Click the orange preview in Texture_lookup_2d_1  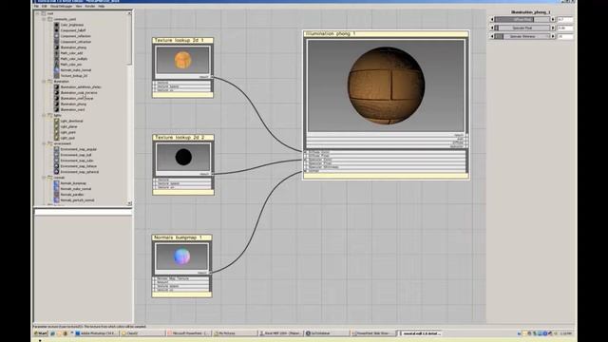coord(182,61)
